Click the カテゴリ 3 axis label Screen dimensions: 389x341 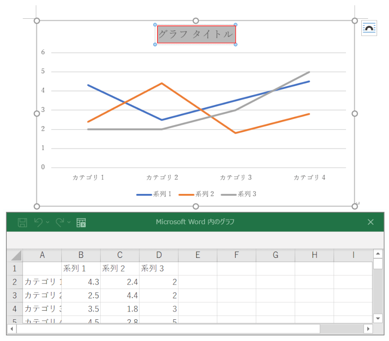tap(236, 178)
